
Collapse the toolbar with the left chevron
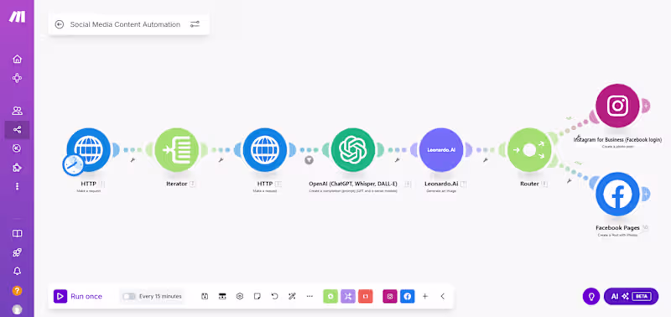(443, 296)
